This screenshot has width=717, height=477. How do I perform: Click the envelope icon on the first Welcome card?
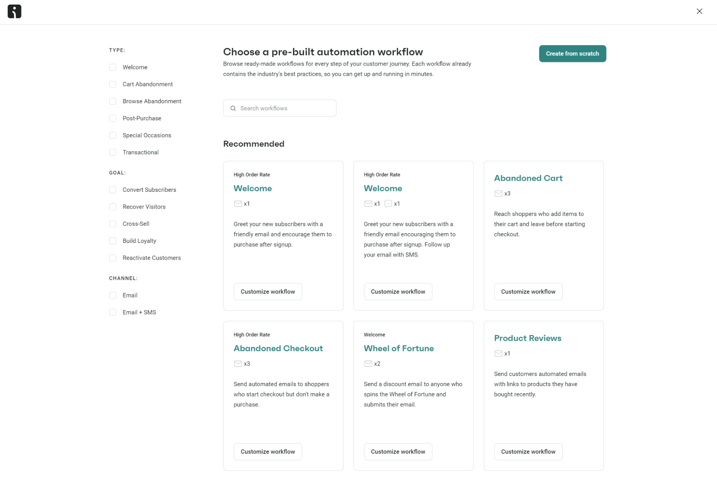pos(238,203)
